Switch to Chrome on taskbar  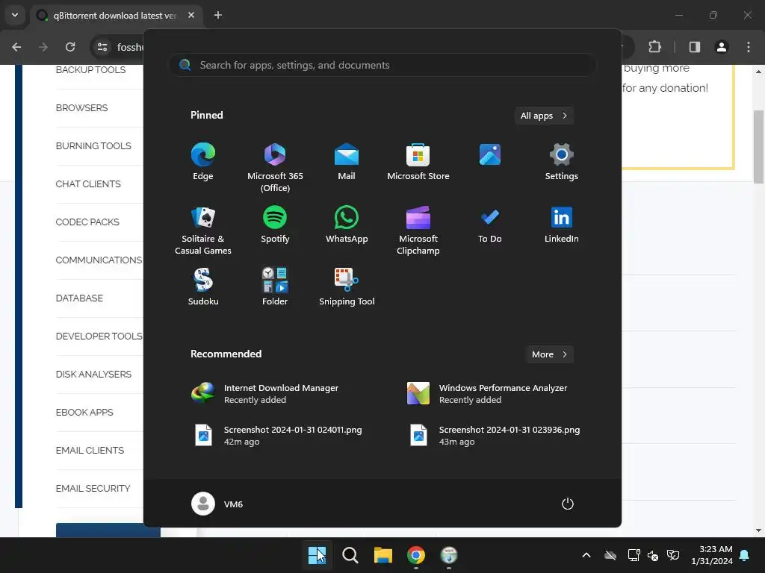point(415,554)
